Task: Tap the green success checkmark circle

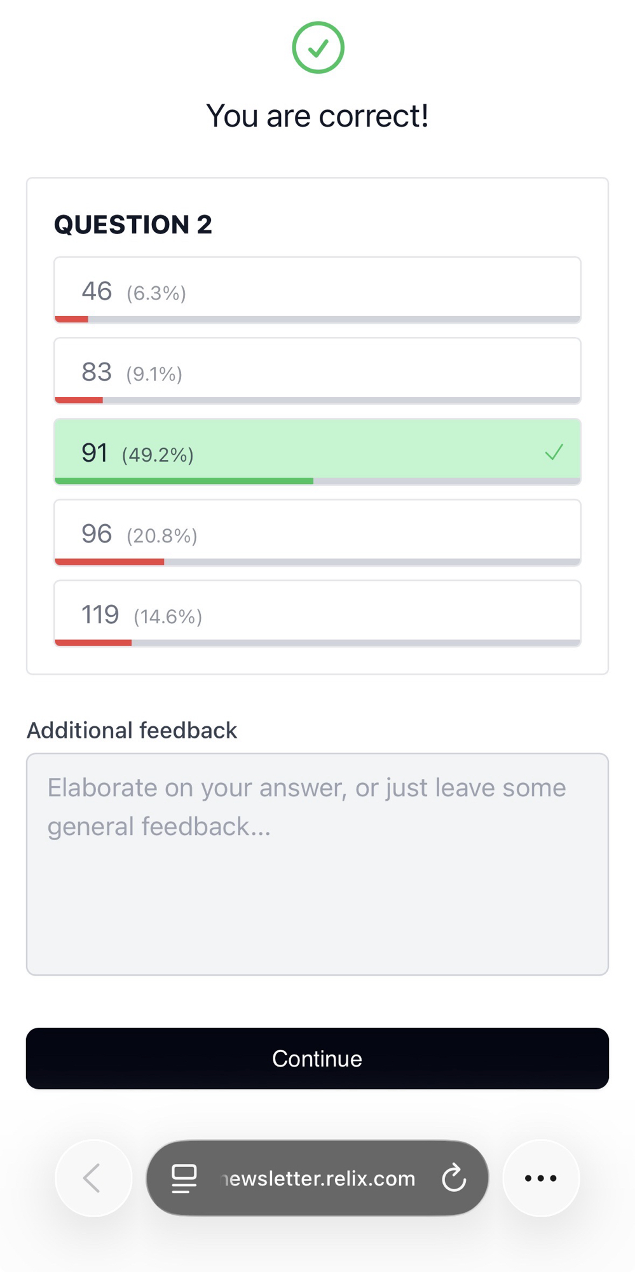Action: [318, 48]
